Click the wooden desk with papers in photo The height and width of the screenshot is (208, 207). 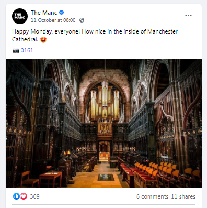tap(50, 178)
